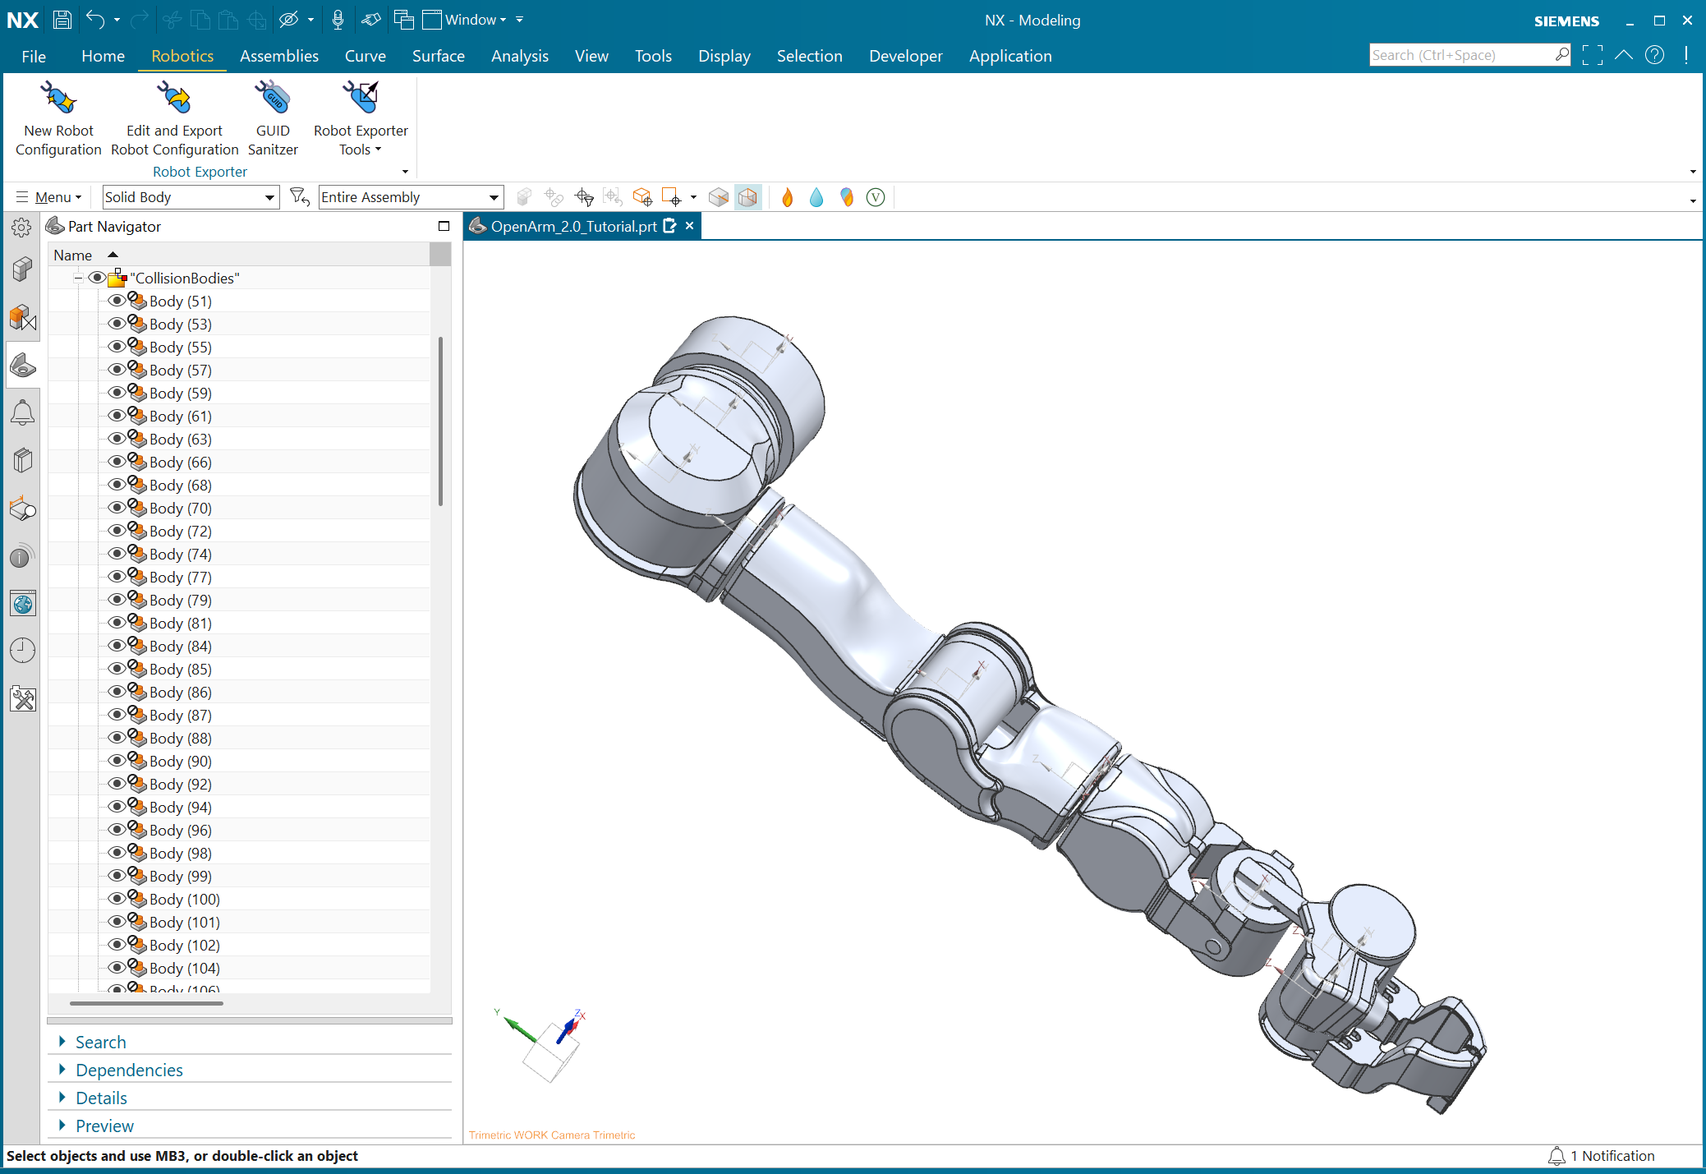
Task: Open the notifications bell sidebar icon
Action: (22, 412)
